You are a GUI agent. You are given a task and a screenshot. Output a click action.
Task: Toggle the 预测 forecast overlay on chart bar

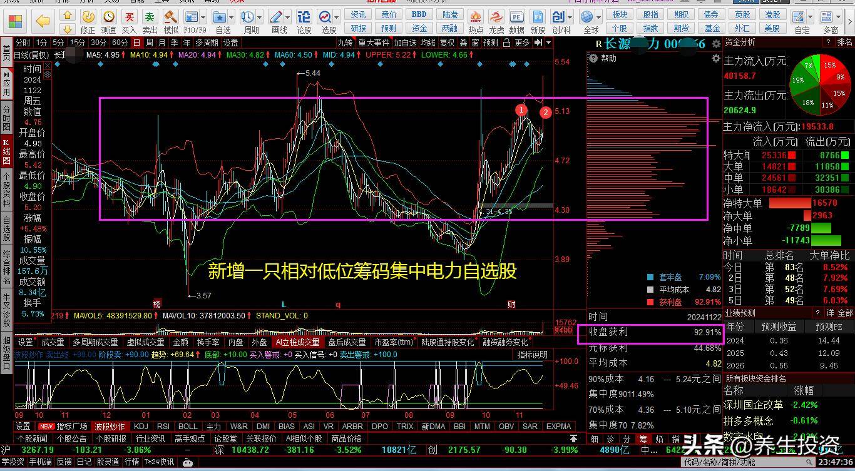(491, 43)
